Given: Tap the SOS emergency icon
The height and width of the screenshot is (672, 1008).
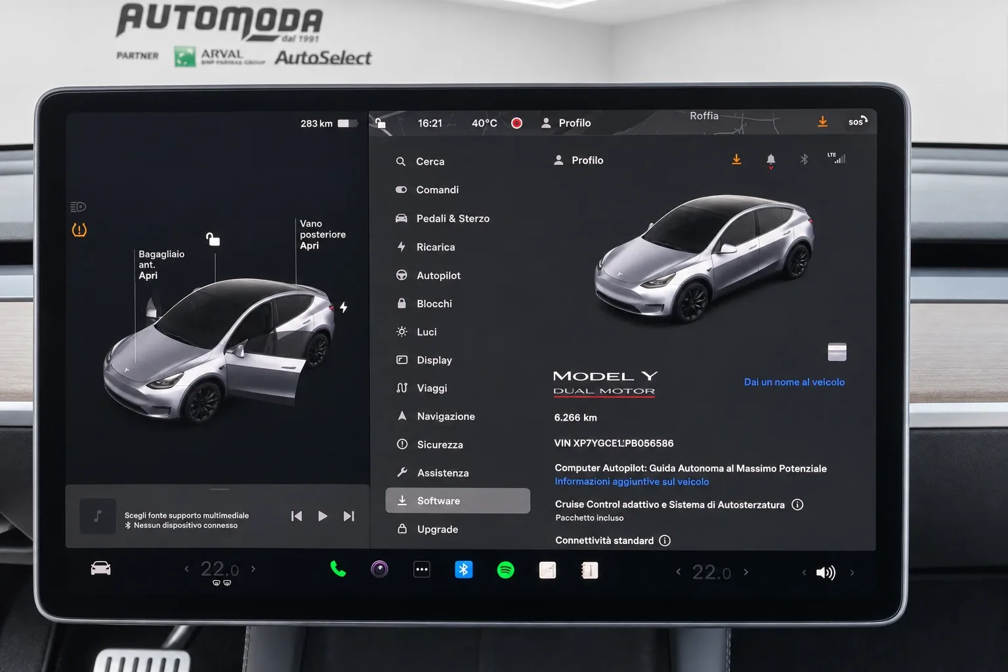Looking at the screenshot, I should [858, 121].
